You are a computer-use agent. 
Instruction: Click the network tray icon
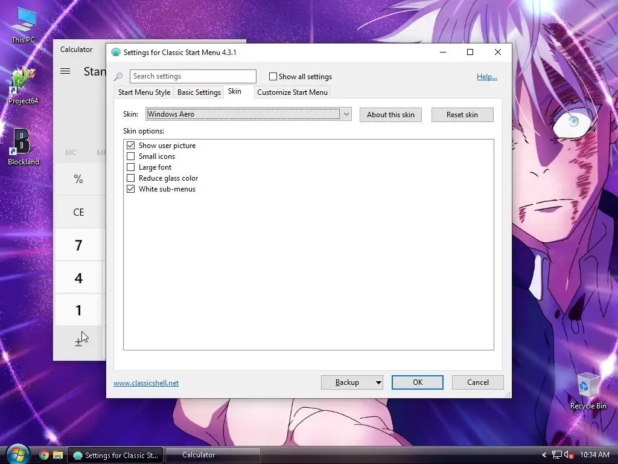556,455
